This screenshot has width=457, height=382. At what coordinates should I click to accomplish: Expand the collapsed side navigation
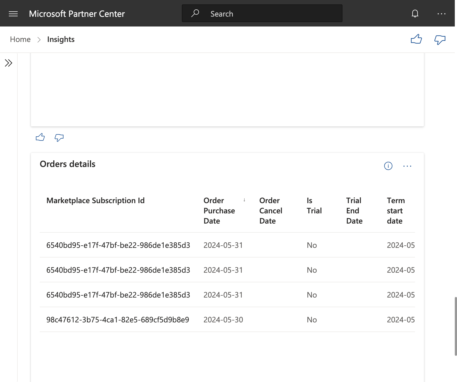9,63
